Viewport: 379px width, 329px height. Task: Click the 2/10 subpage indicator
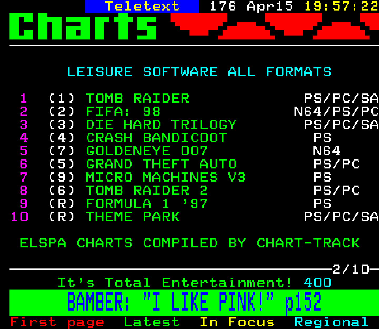pos(351,270)
